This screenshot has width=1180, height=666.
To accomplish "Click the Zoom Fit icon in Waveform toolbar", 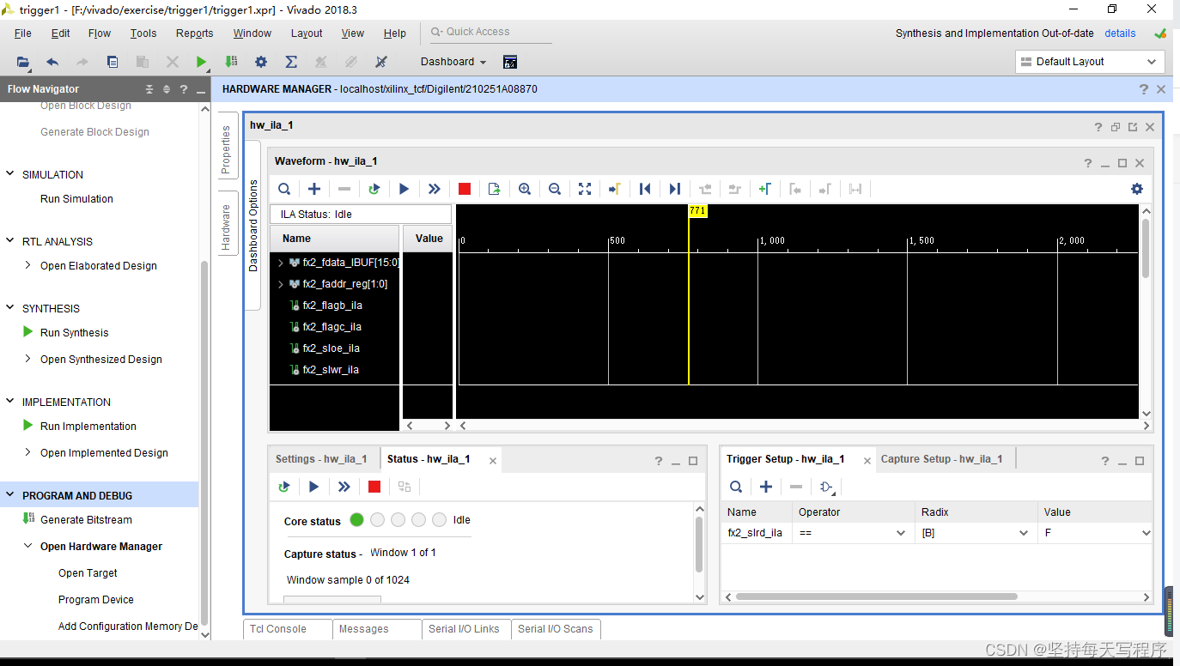I will coord(585,189).
